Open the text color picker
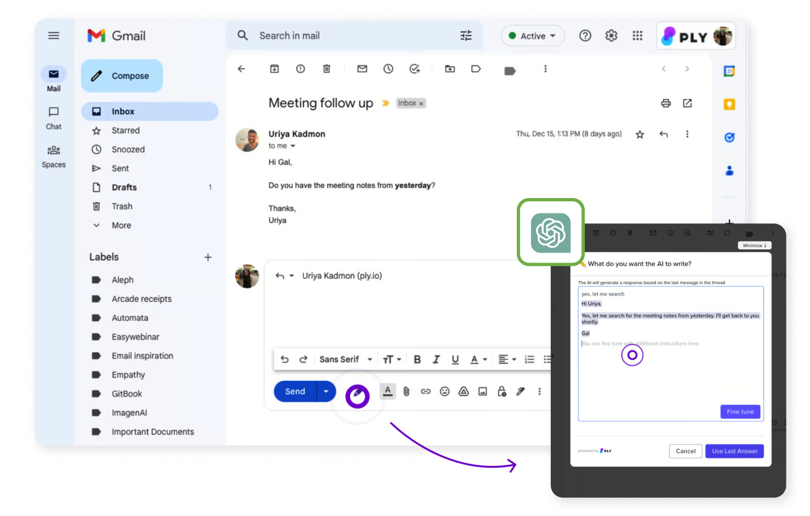This screenshot has height=516, width=810. pyautogui.click(x=478, y=359)
